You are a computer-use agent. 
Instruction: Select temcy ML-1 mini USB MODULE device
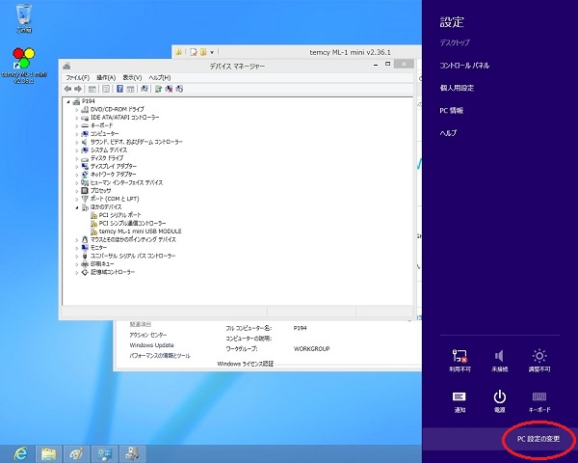coord(136,231)
